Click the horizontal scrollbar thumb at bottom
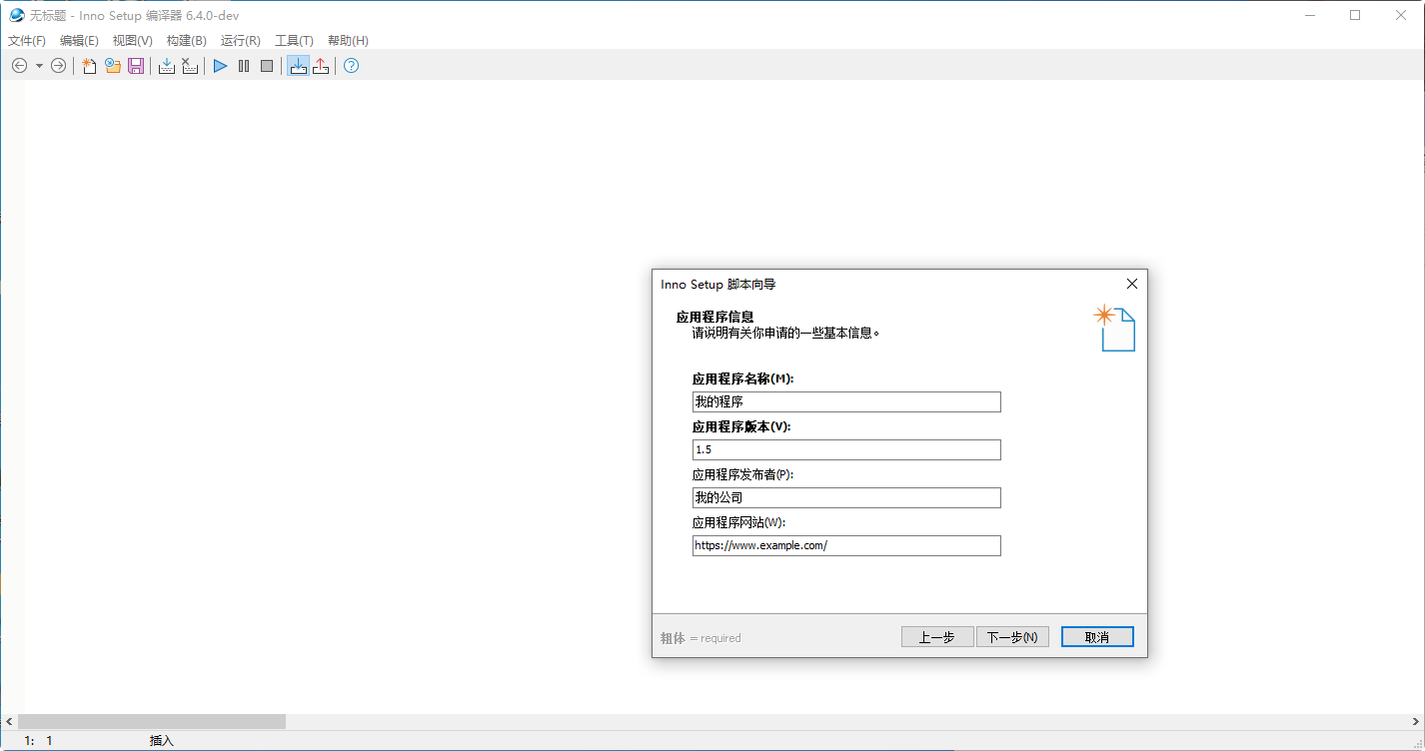This screenshot has width=1425, height=751. 152,721
